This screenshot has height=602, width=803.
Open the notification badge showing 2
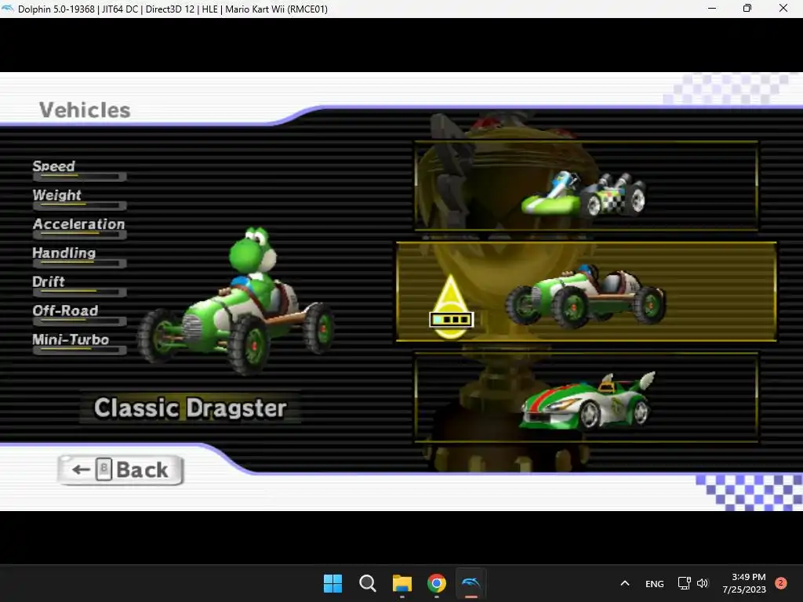tap(781, 583)
